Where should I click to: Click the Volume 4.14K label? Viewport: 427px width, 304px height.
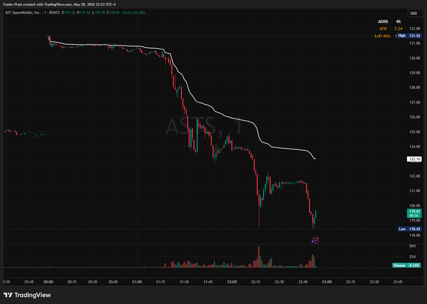[407, 265]
